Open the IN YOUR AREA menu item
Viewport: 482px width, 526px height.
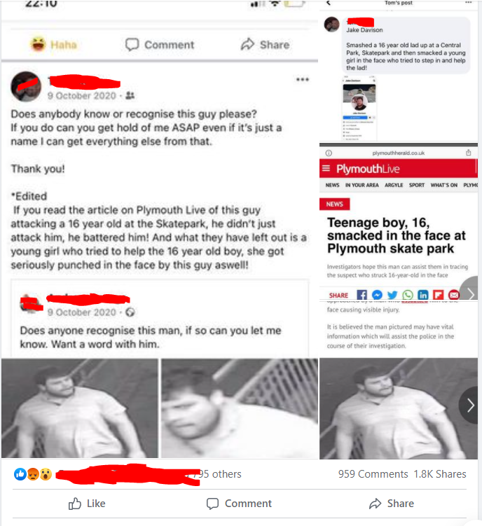[x=361, y=185]
